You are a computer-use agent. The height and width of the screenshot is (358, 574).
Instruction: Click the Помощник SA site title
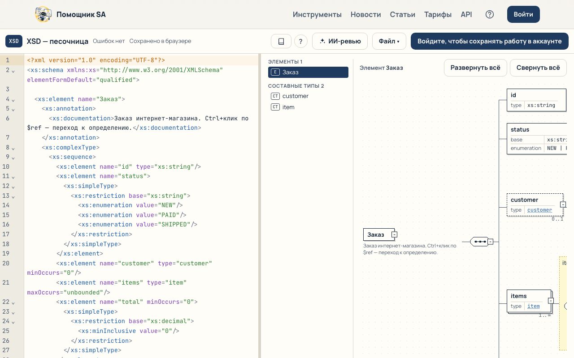tap(81, 14)
